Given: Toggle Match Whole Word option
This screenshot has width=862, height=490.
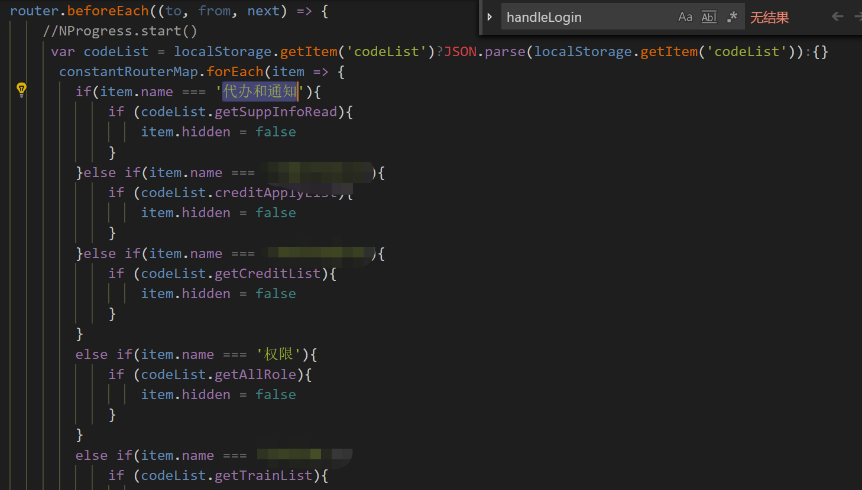Looking at the screenshot, I should (x=709, y=17).
